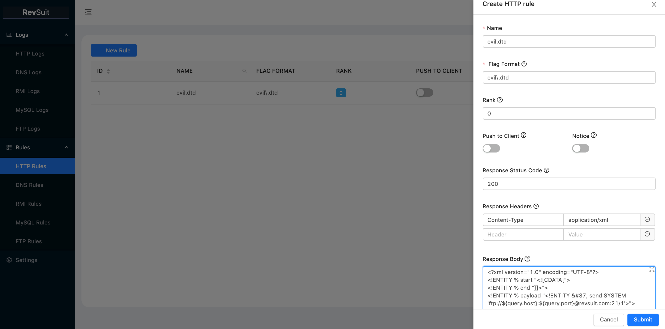Viewport: 665px width, 329px height.
Task: Click the sidebar collapse menu icon
Action: point(88,12)
